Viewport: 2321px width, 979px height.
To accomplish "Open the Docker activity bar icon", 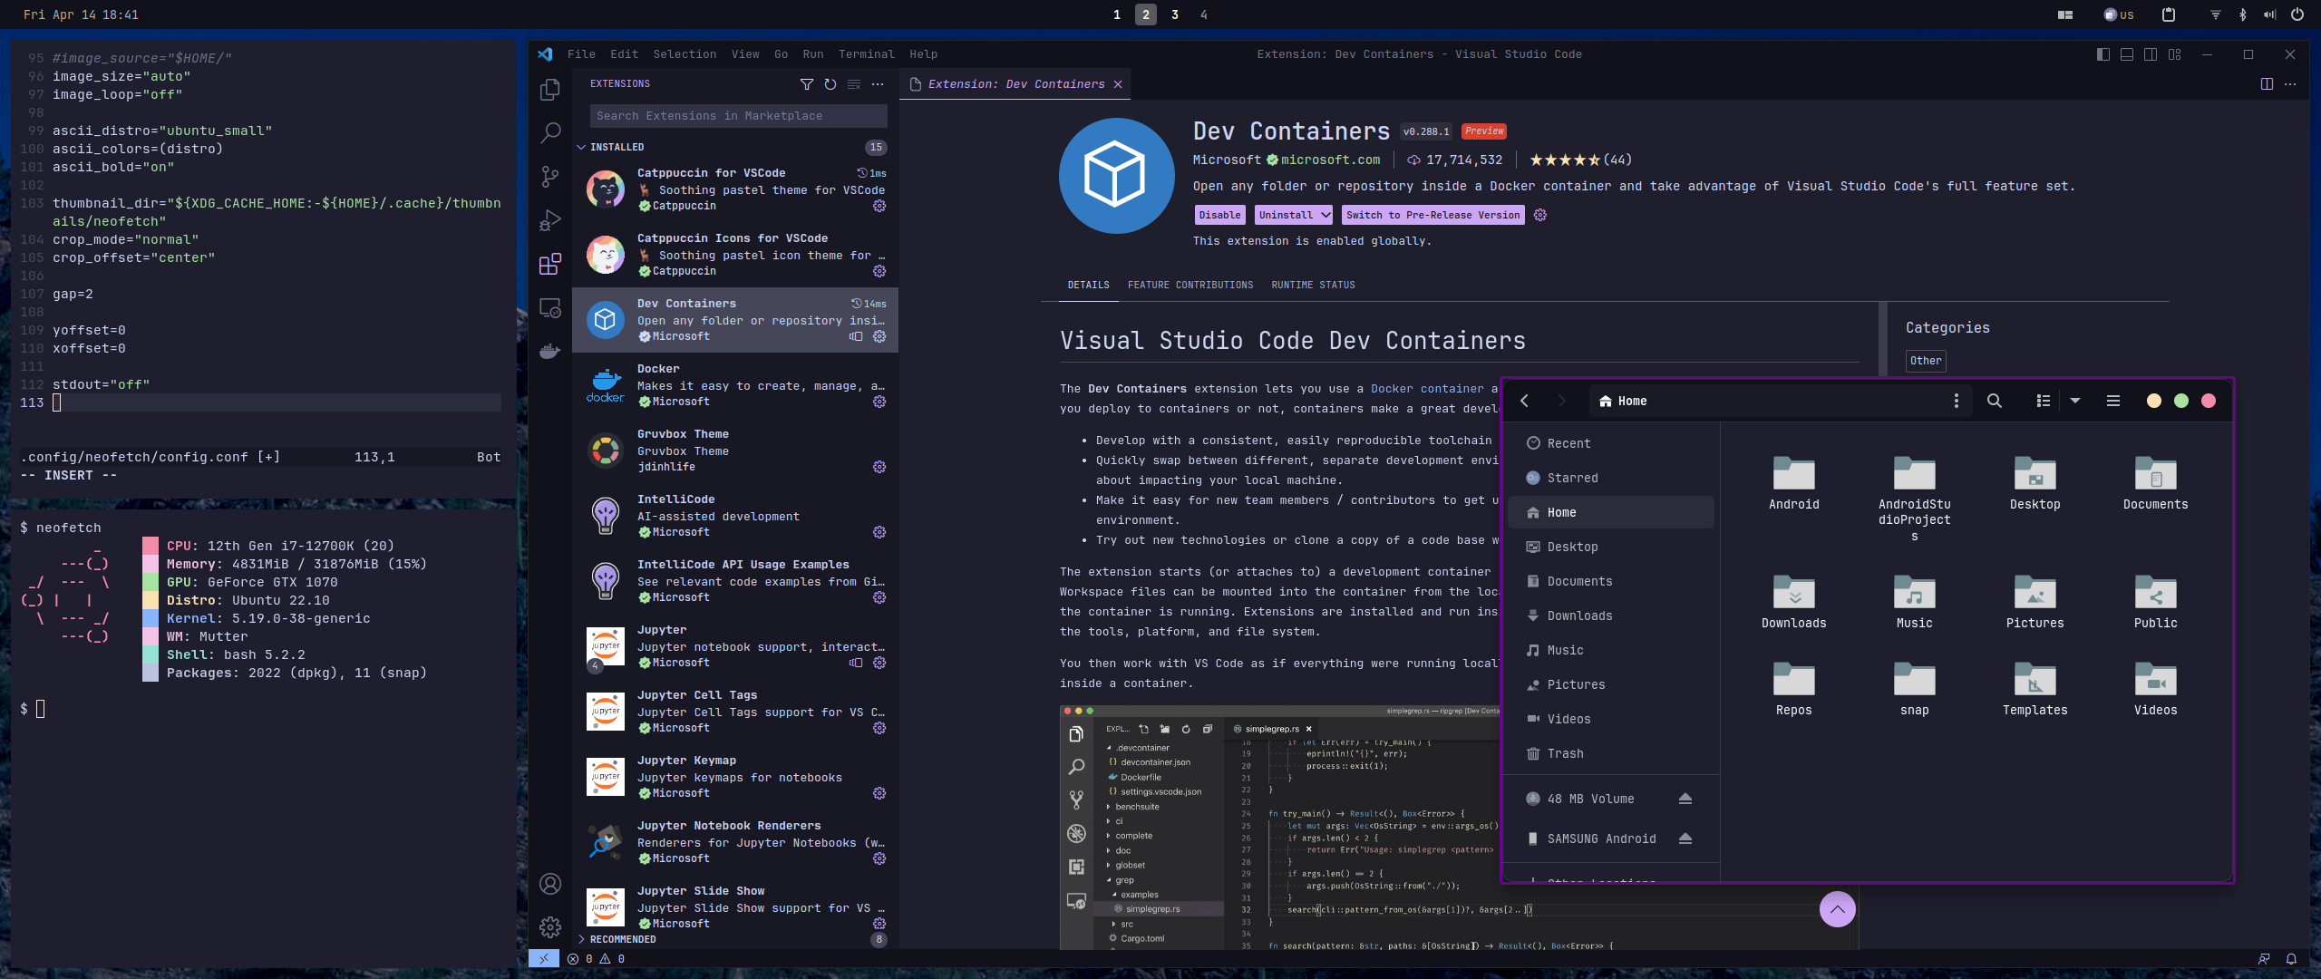I will [549, 351].
